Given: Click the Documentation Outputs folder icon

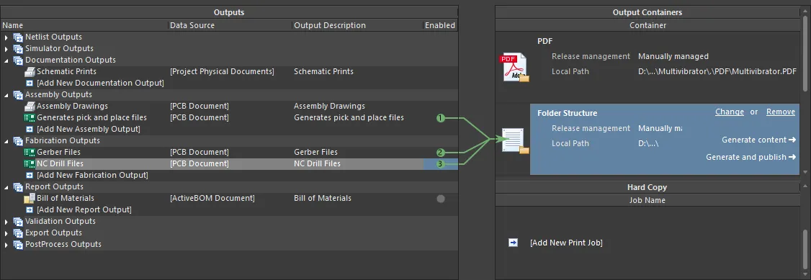Looking at the screenshot, I should pos(18,60).
